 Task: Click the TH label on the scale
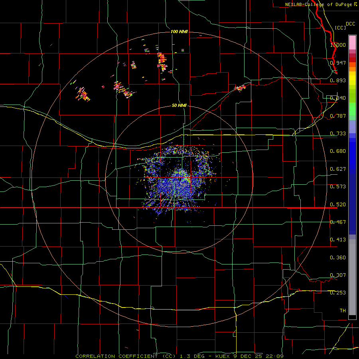point(343,311)
